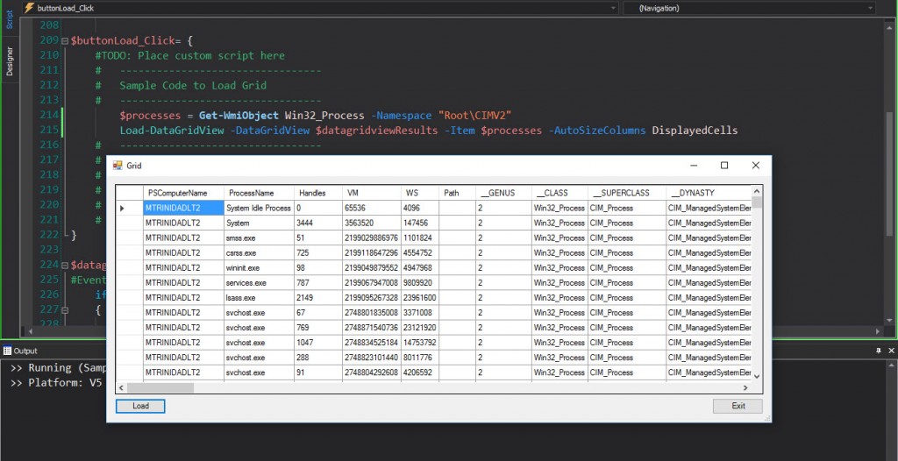Click the __SUPERCLASS column header
898x461 pixels.
tap(626, 193)
